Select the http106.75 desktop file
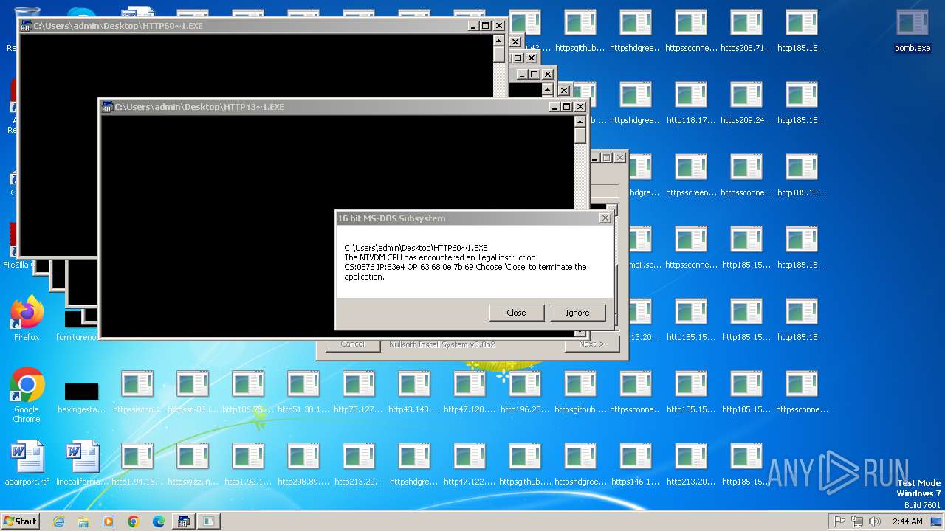 [x=247, y=392]
